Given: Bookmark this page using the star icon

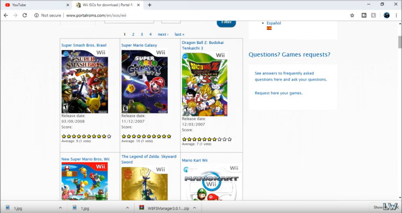Looking at the screenshot, I should pyautogui.click(x=352, y=15).
